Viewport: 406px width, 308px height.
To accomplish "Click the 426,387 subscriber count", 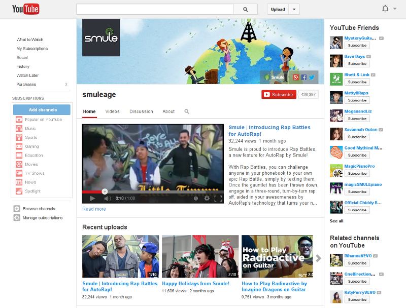I will click(308, 95).
